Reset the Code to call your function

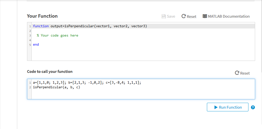(x=242, y=73)
